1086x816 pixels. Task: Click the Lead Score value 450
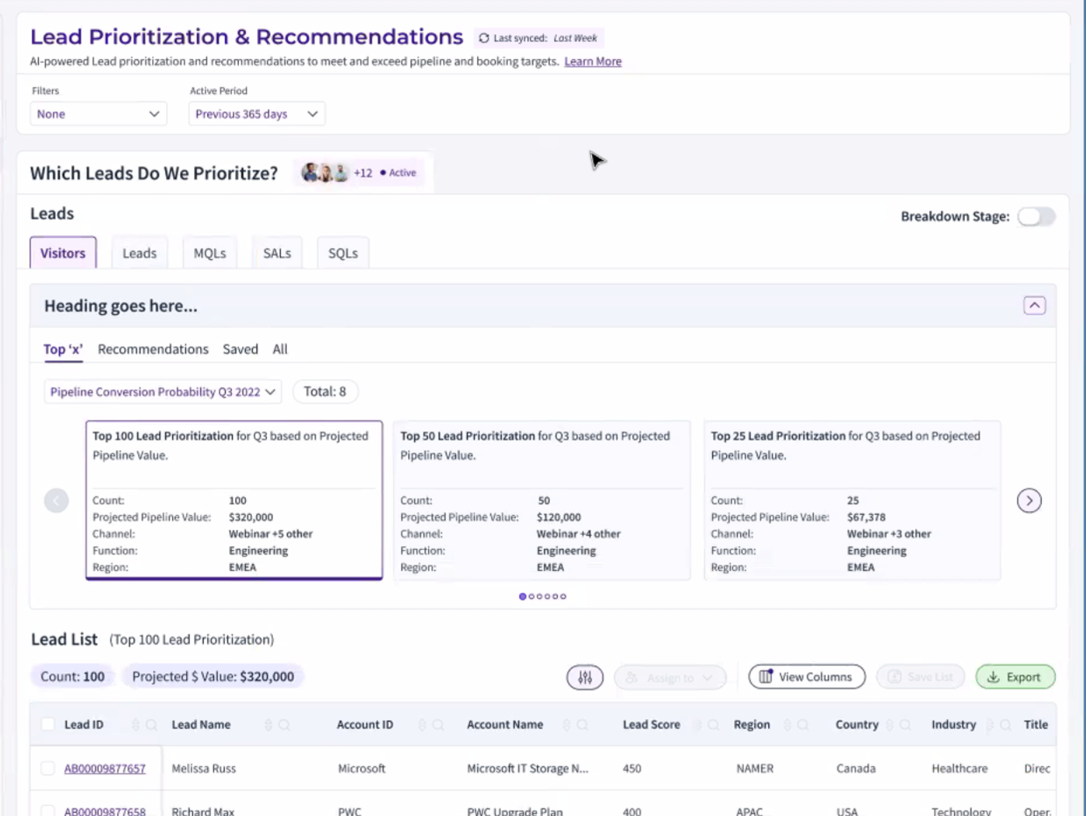(632, 769)
